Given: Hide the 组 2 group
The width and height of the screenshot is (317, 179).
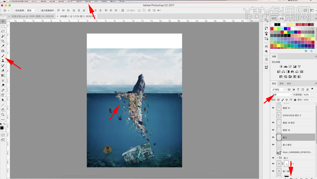Looking at the screenshot, I should pos(273,158).
